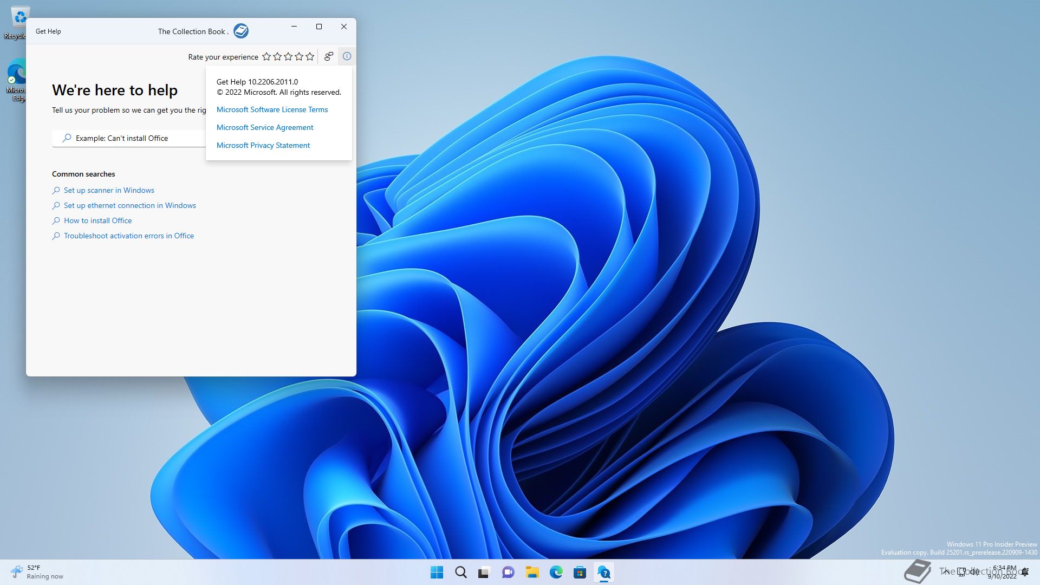The image size is (1040, 585).
Task: Click the 'We're here to help' heading
Action: point(115,90)
